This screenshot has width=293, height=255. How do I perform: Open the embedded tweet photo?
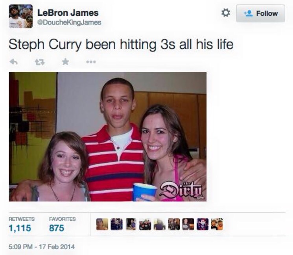(x=108, y=137)
